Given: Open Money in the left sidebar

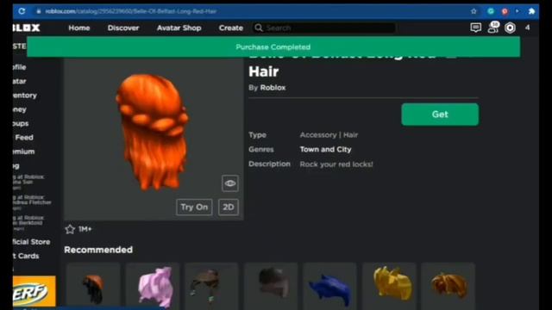Looking at the screenshot, I should click(20, 109).
